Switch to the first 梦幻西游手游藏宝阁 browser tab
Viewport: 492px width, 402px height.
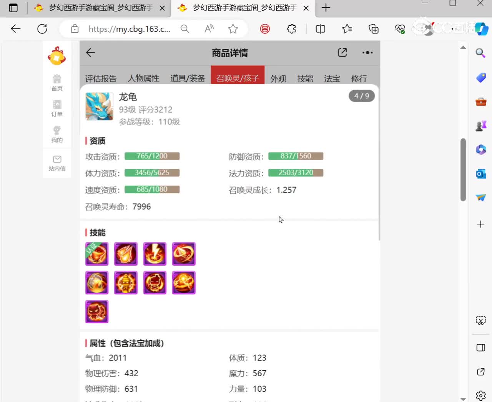click(100, 8)
